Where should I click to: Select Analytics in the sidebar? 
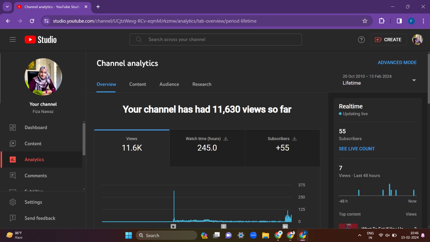tap(42, 159)
